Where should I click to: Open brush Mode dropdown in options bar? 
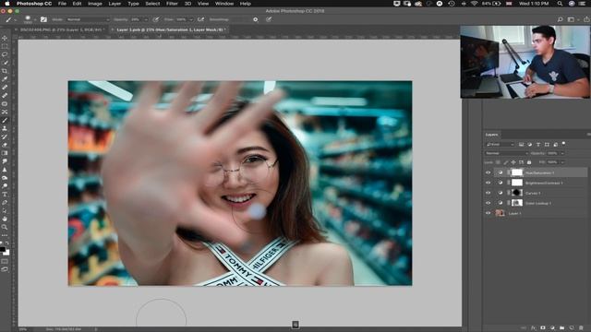pos(89,19)
